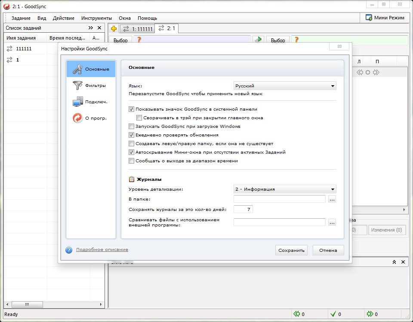This screenshot has width=413, height=322.
Task: Open the Фильтры settings section
Action: click(x=91, y=85)
